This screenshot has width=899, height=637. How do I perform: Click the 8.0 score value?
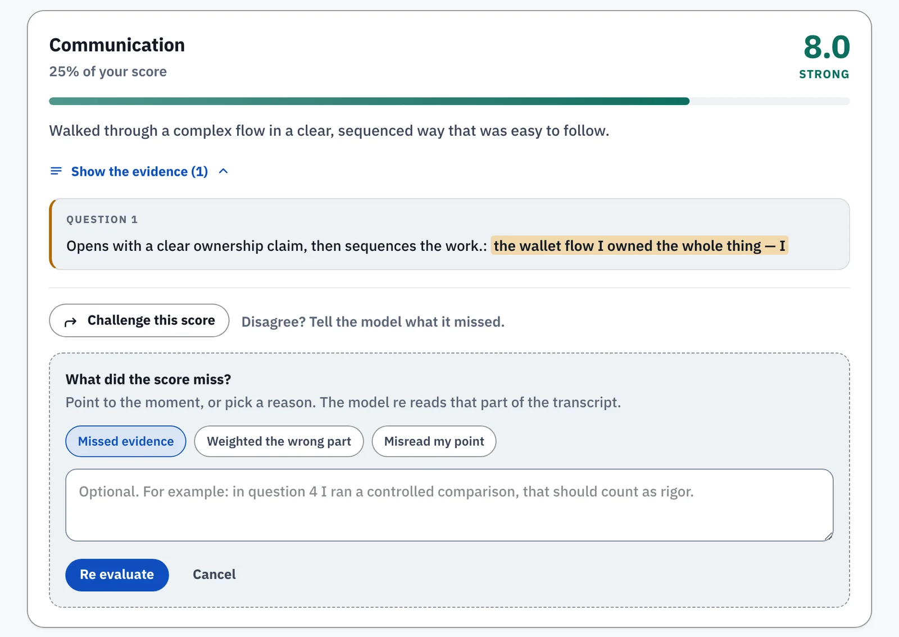coord(827,47)
